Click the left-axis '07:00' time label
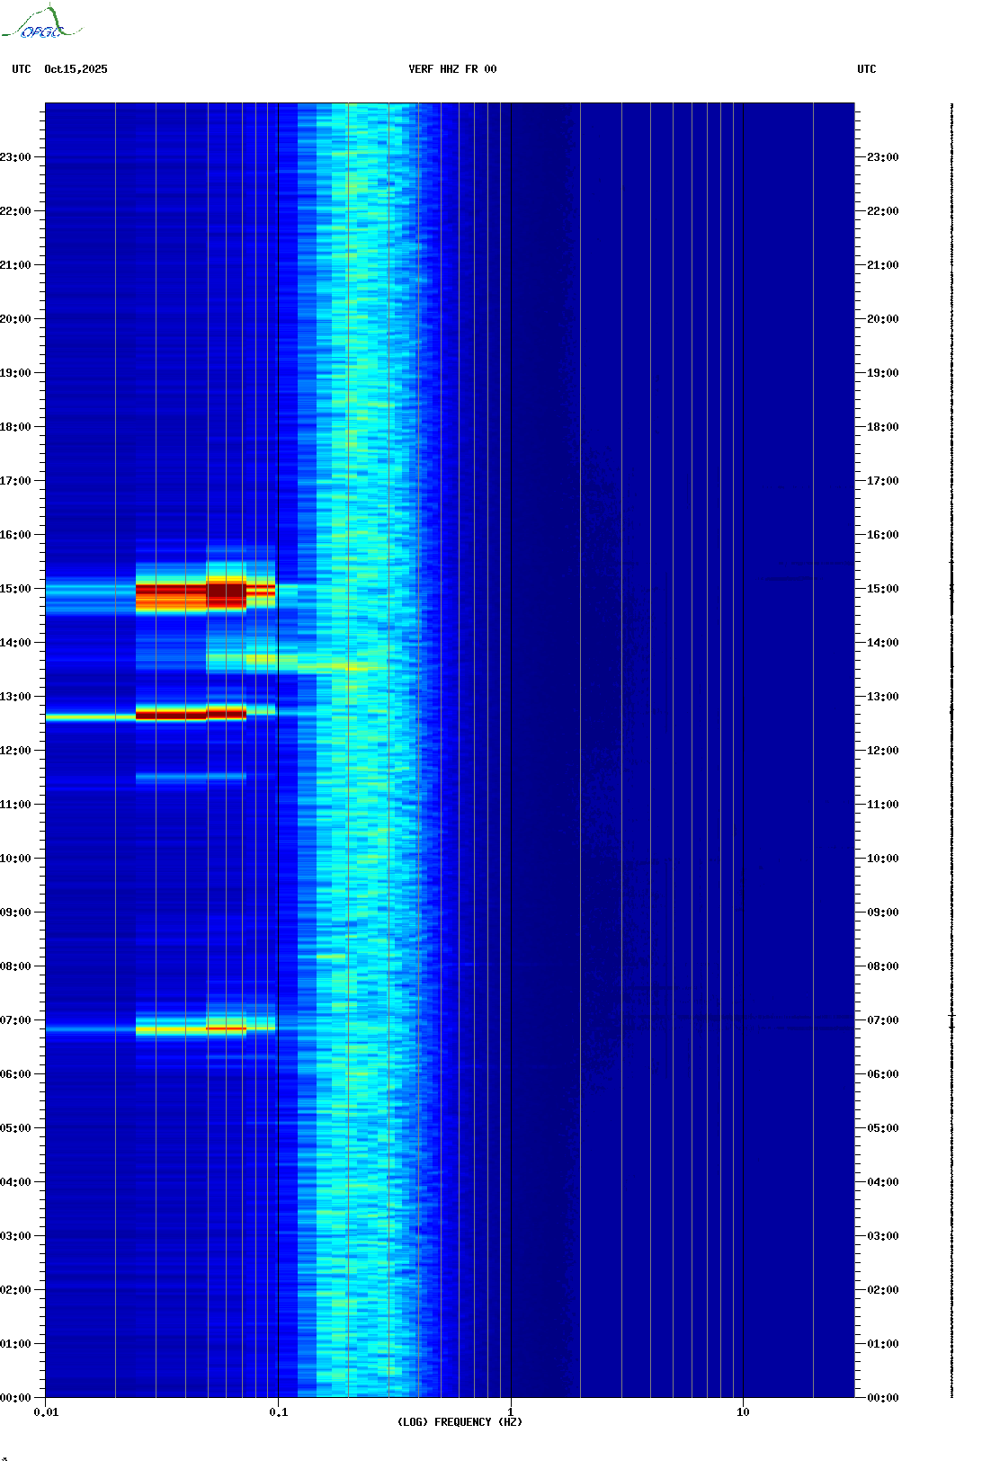This screenshot has width=991, height=1469. pyautogui.click(x=15, y=1020)
